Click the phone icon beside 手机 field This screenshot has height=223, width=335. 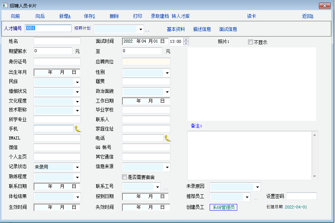coord(78,129)
